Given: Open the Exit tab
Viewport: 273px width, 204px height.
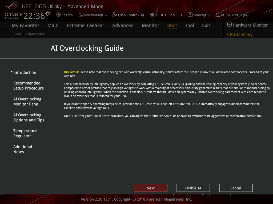Looking at the screenshot, I should (x=206, y=25).
